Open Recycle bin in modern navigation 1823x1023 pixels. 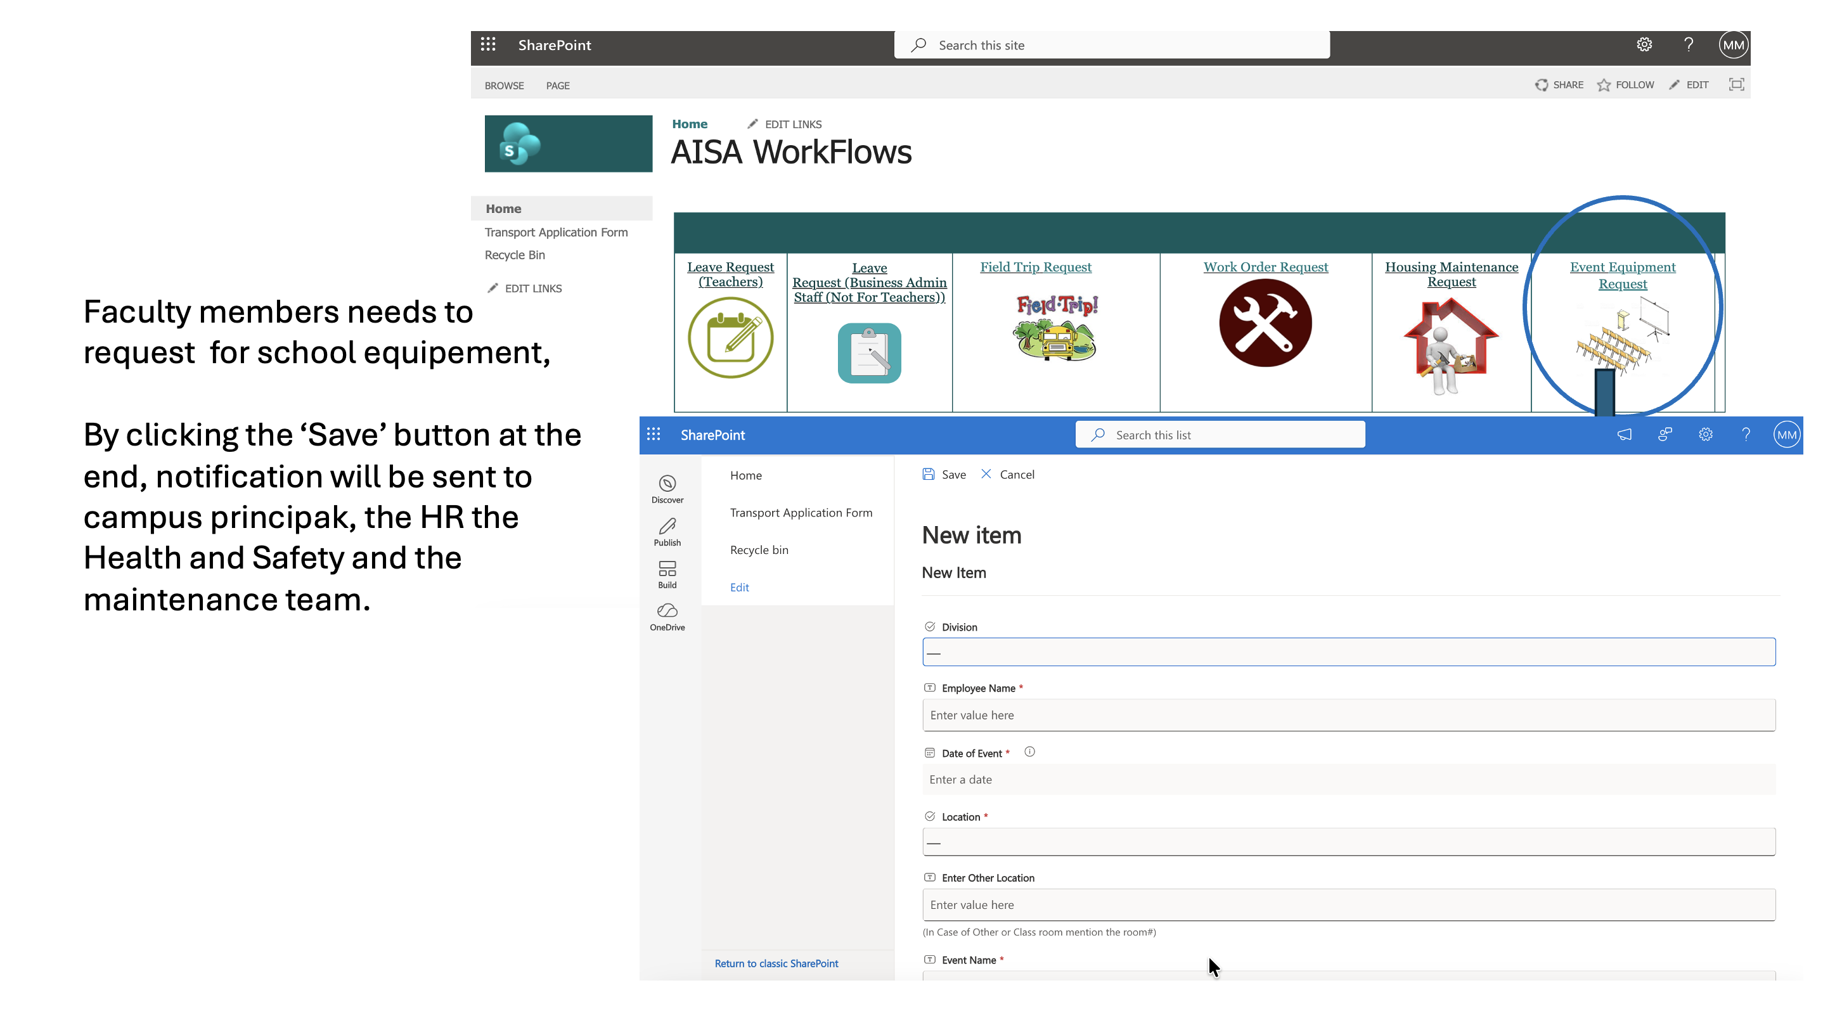[759, 550]
